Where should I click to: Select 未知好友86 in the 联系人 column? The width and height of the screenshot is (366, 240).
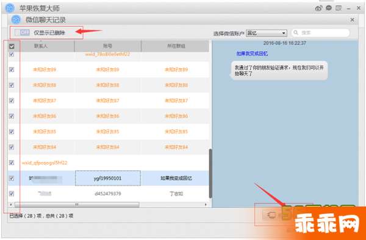[45, 116]
